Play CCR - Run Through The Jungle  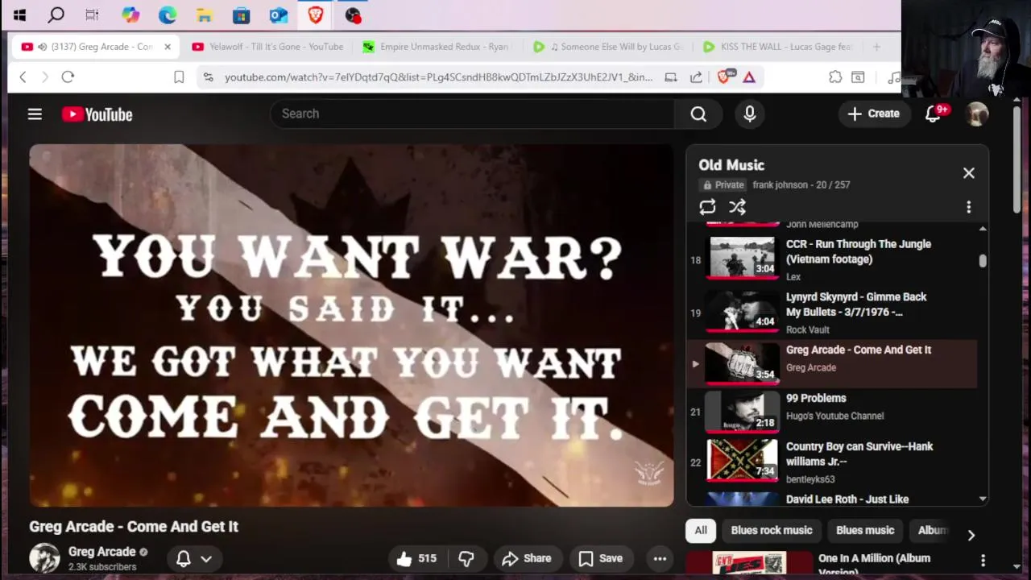pos(832,259)
